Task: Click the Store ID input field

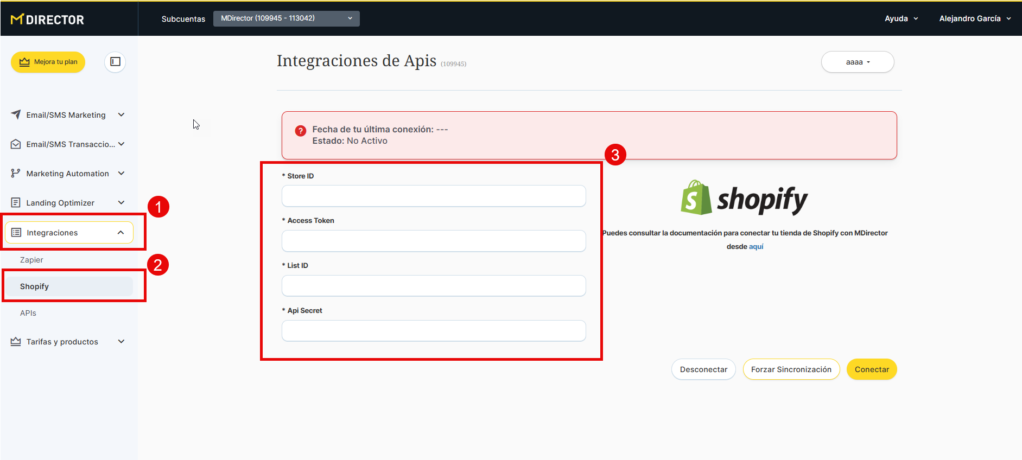Action: [x=433, y=196]
